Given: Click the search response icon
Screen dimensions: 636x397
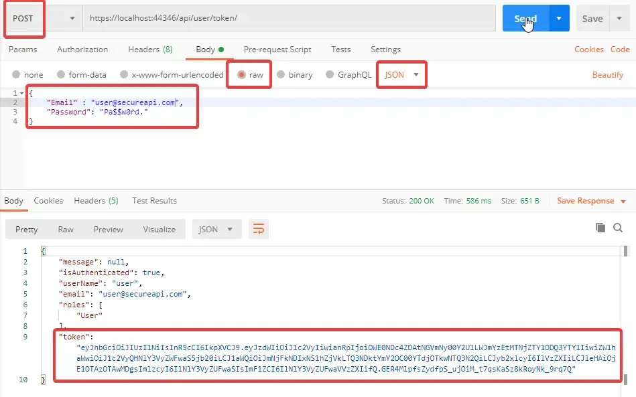Looking at the screenshot, I should (x=617, y=228).
